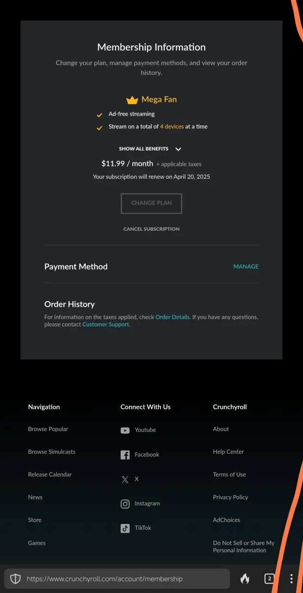This screenshot has width=303, height=593.
Task: Tap the shield icon in the address bar
Action: point(15,579)
